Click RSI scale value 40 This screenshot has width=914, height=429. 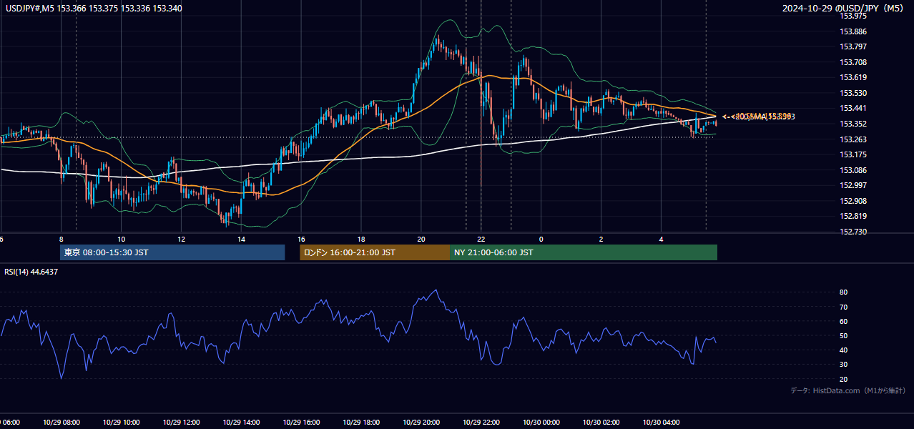(x=844, y=350)
